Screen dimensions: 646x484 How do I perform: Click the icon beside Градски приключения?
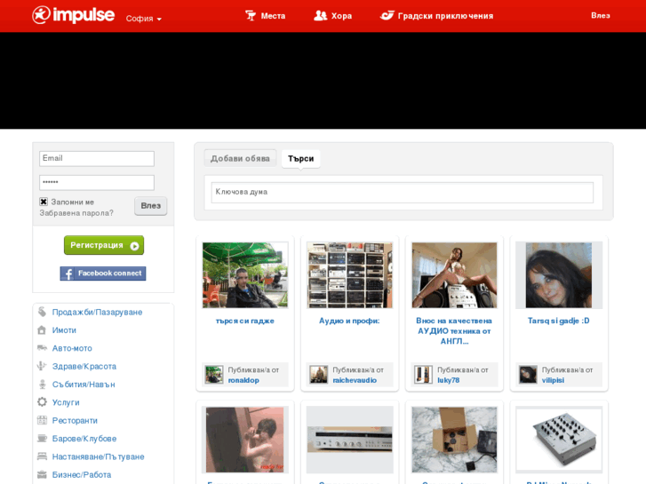point(387,16)
